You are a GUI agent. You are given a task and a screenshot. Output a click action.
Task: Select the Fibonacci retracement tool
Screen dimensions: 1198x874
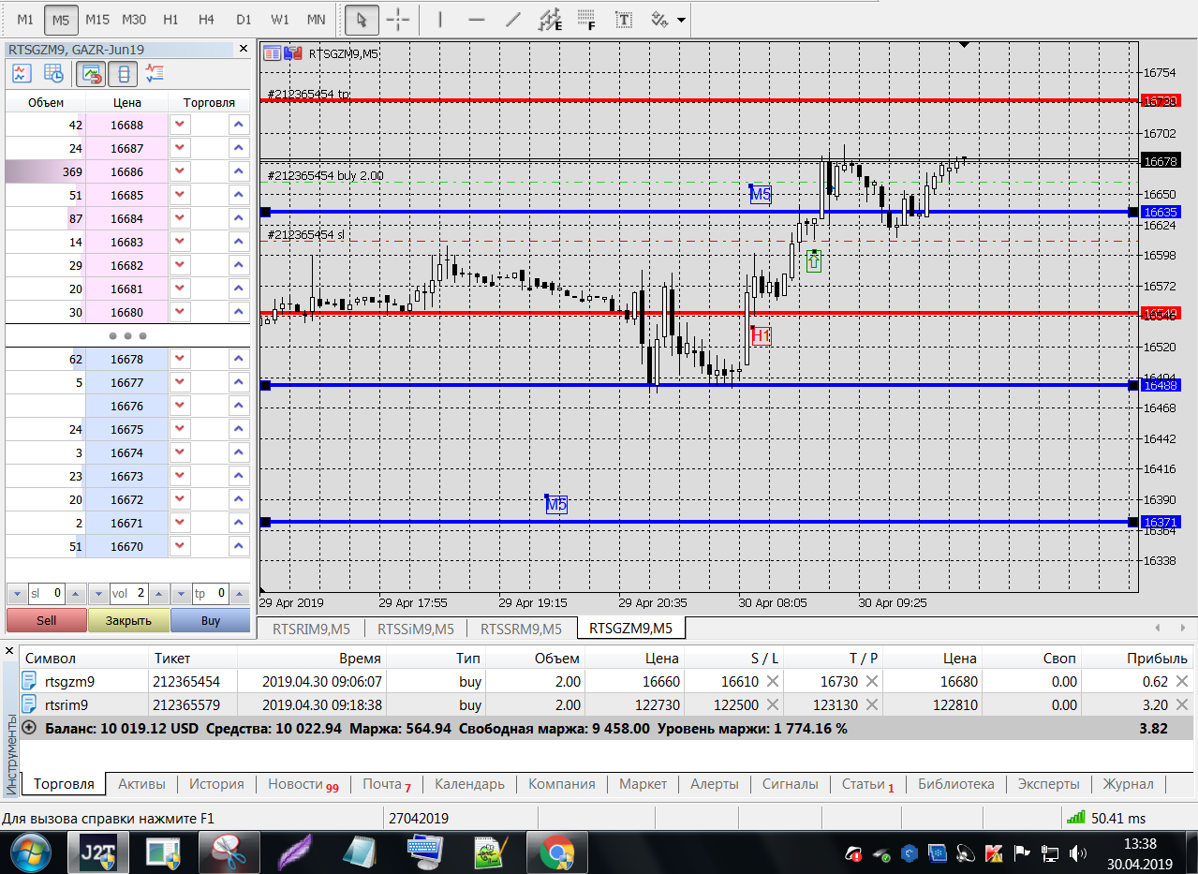click(x=587, y=19)
